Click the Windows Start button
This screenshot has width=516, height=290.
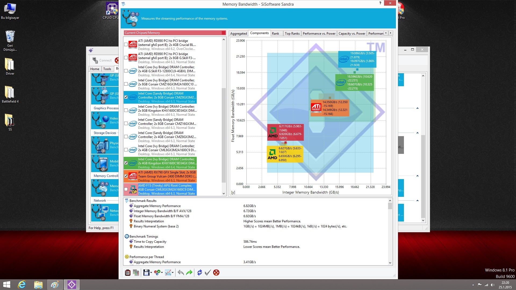tap(6, 285)
